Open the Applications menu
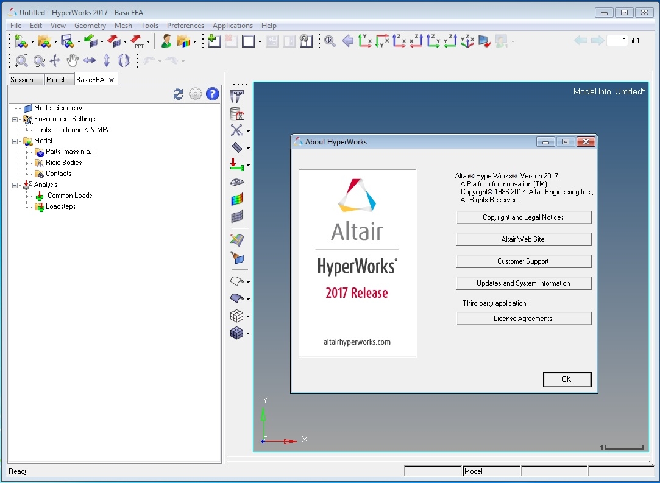This screenshot has height=483, width=660. click(233, 25)
